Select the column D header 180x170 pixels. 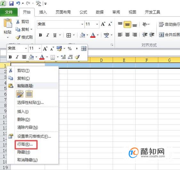(x=101, y=60)
